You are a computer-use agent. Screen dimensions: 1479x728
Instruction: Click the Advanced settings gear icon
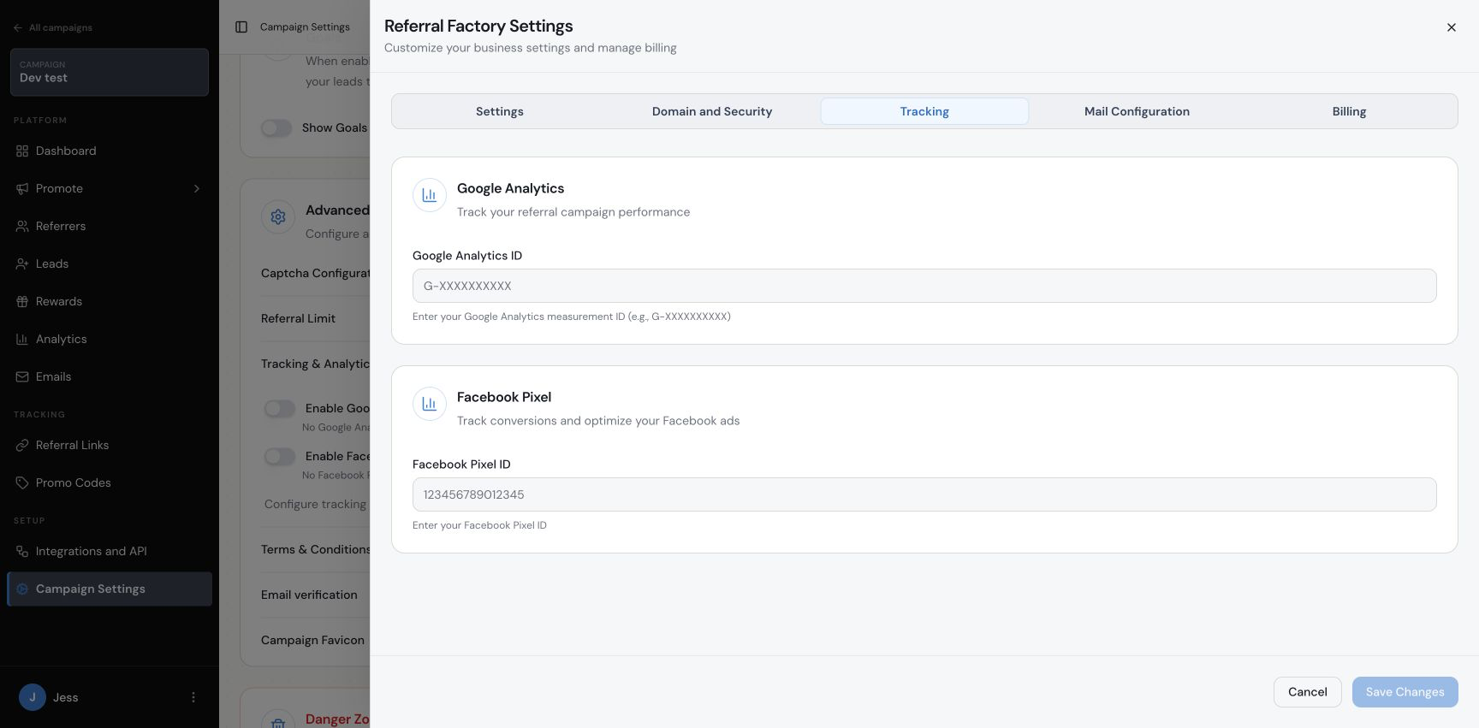pyautogui.click(x=278, y=217)
